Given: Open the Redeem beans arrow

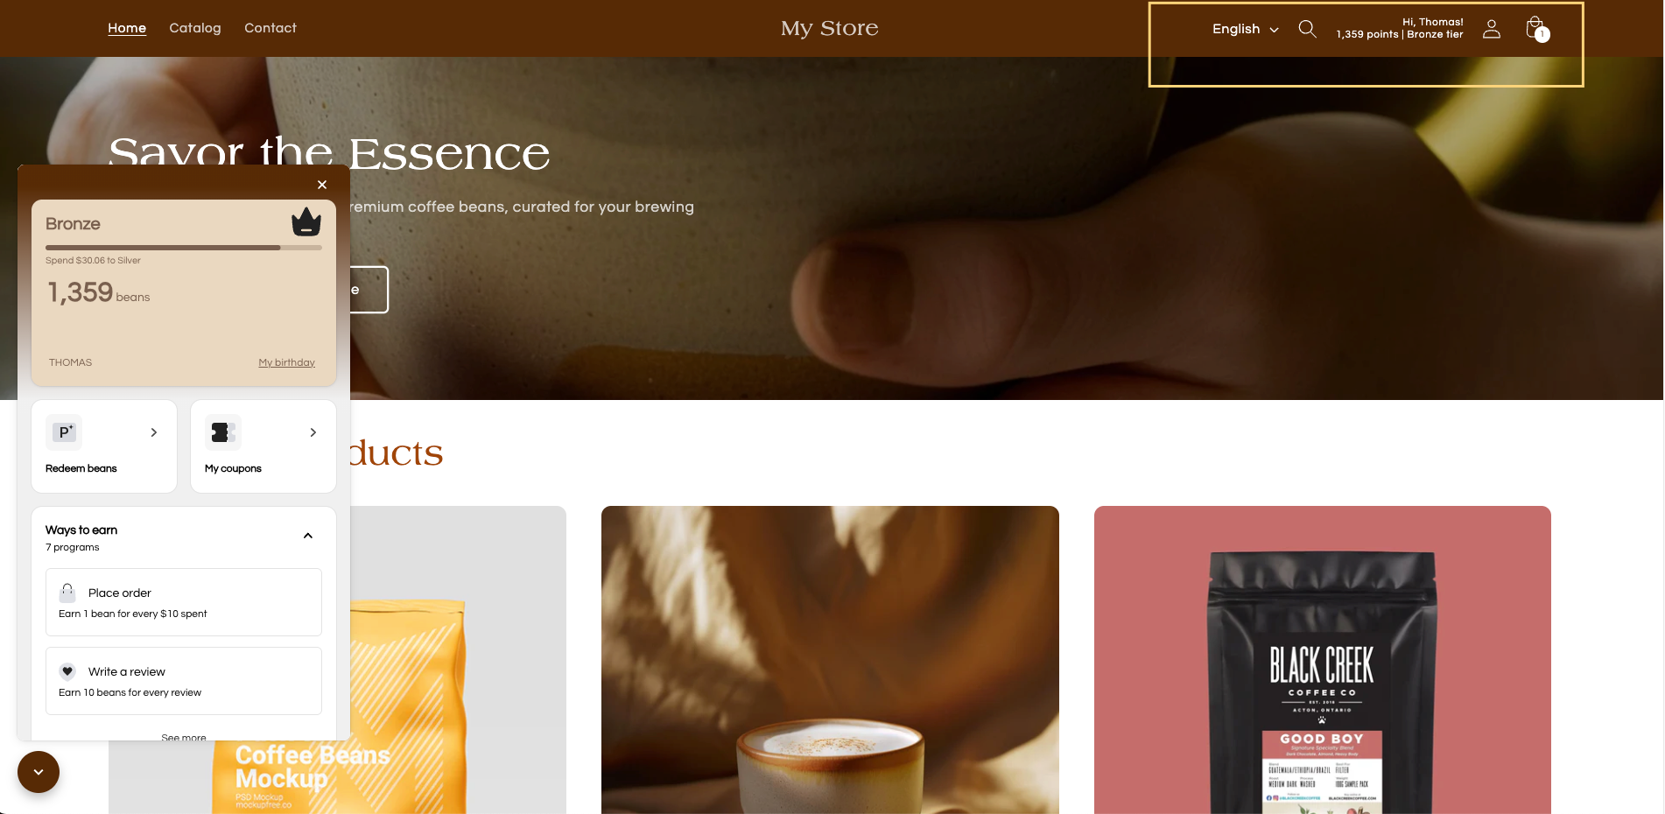Looking at the screenshot, I should 154,432.
